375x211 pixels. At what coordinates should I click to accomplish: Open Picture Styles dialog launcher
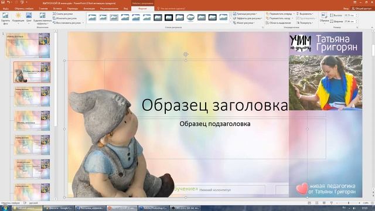point(262,28)
